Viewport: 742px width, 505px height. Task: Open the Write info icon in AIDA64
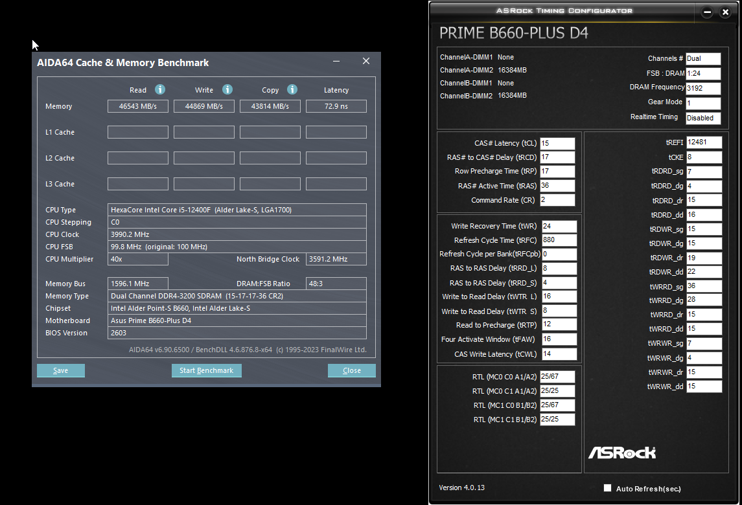pos(227,89)
